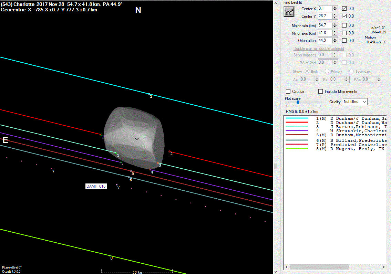The width and height of the screenshot is (391, 274).
Task: Click the Double star or double asteroid link
Action: pos(319,49)
